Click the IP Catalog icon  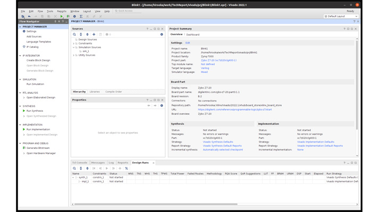coord(24,47)
